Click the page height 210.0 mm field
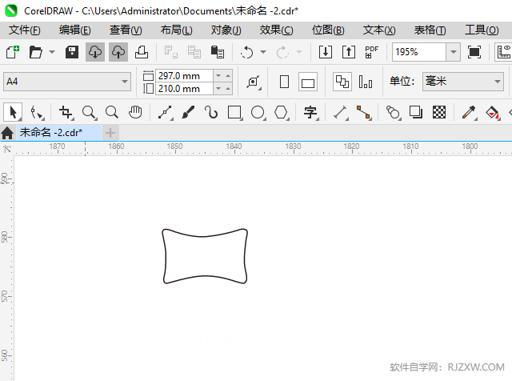The width and height of the screenshot is (512, 381). pyautogui.click(x=184, y=89)
